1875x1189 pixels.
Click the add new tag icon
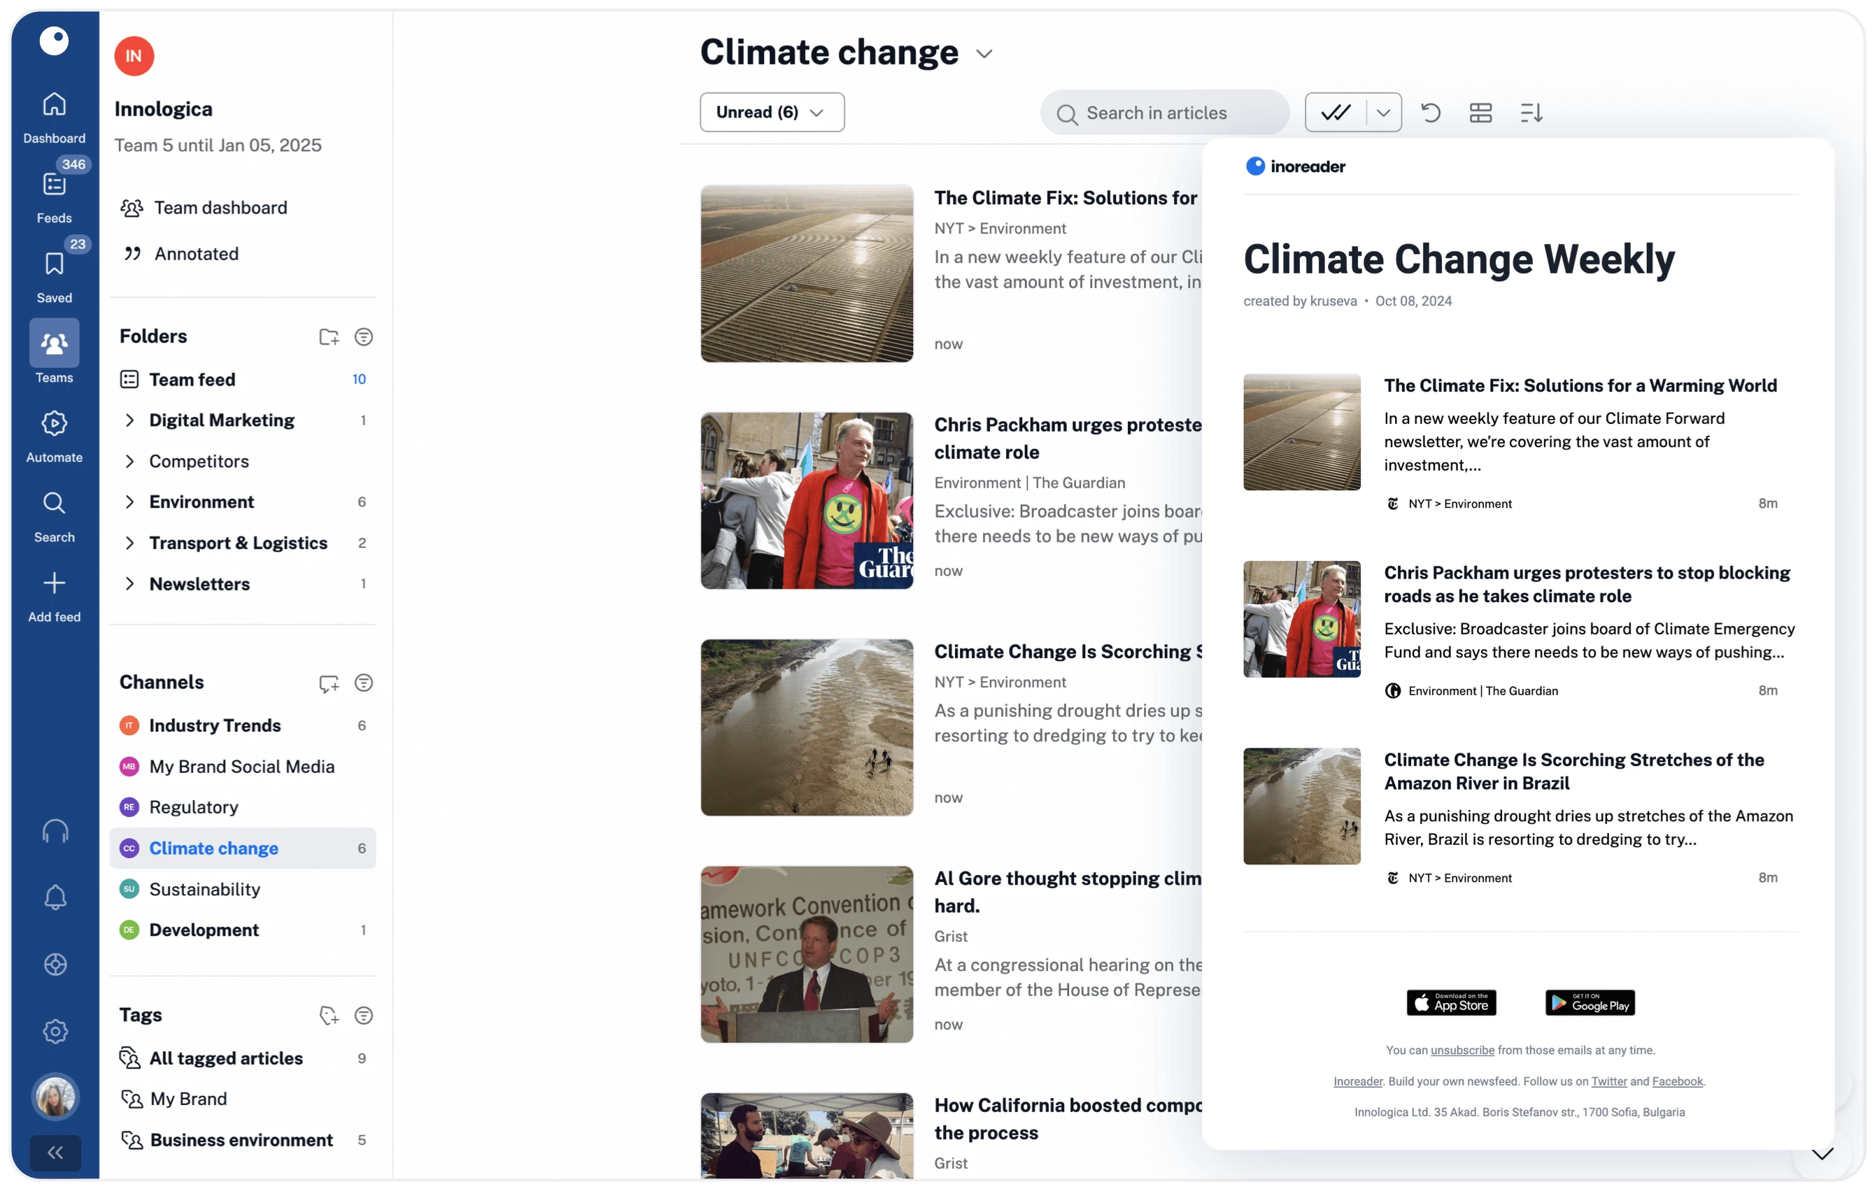click(x=329, y=1016)
